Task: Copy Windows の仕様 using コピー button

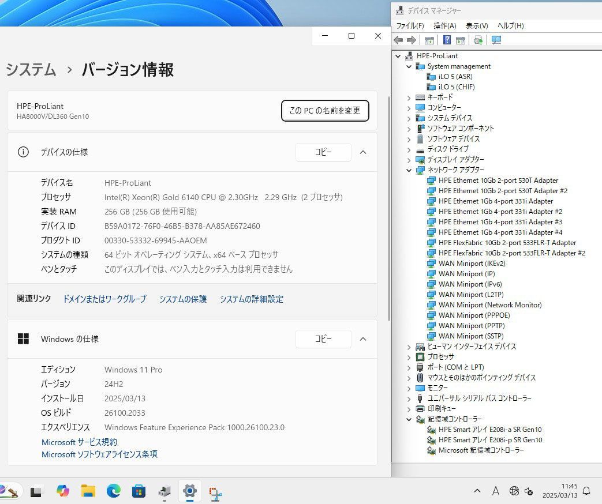Action: 323,339
